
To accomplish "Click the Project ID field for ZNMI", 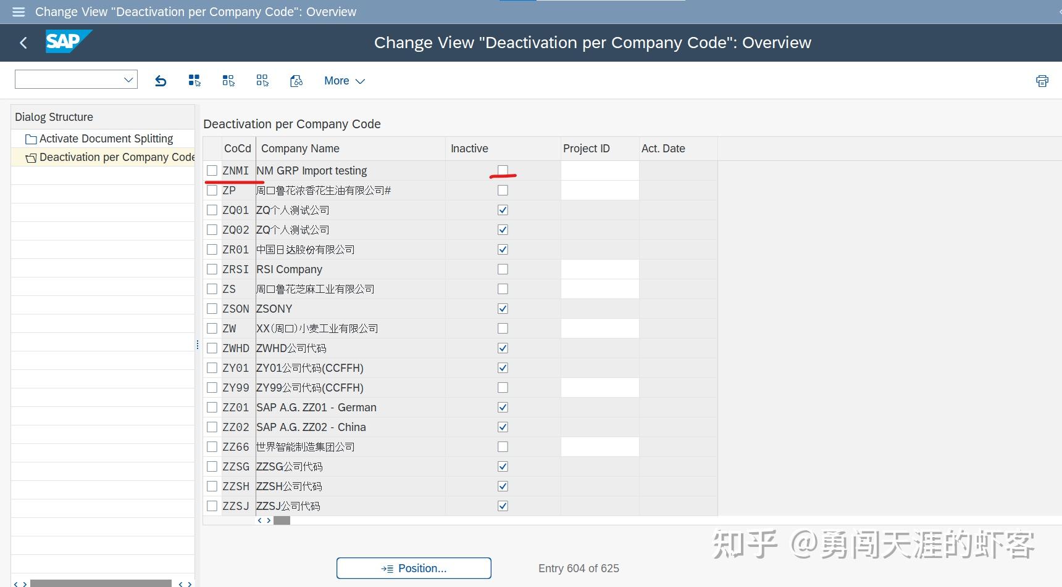I will point(599,170).
